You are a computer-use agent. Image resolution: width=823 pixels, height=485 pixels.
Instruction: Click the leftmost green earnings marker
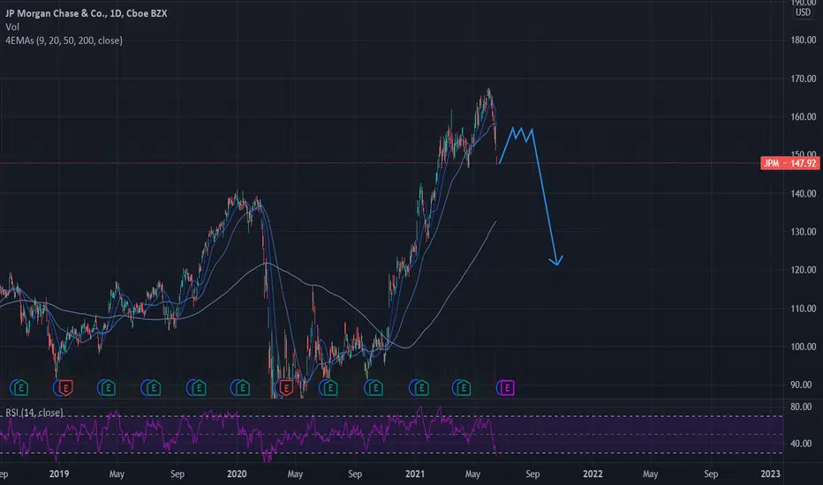[21, 388]
